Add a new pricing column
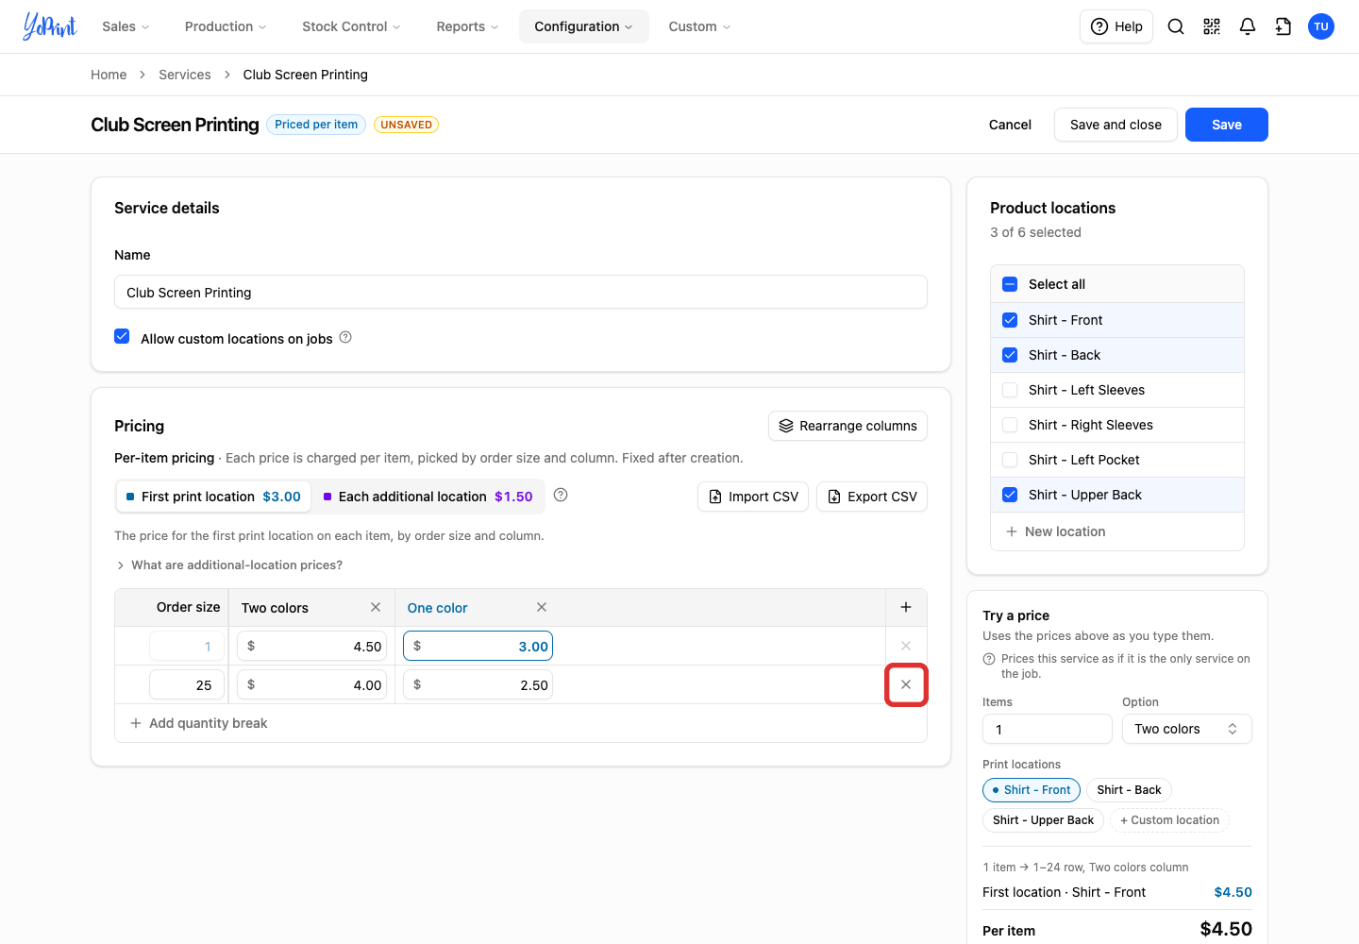1359x944 pixels. coord(906,607)
